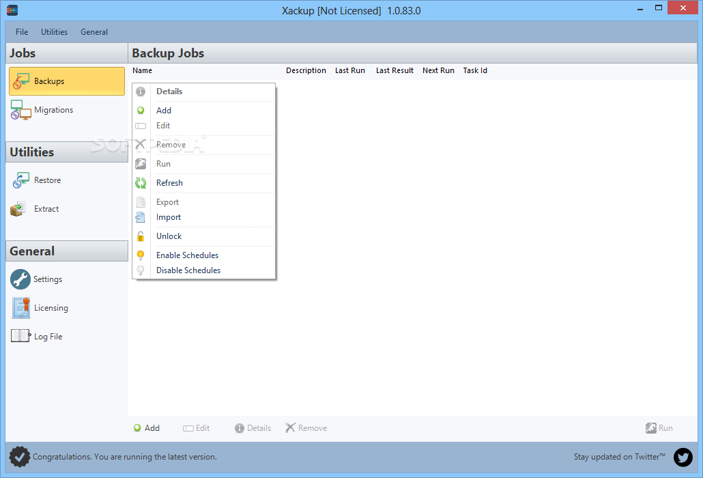
Task: Click the Backup Jobs panel title
Action: (x=168, y=53)
